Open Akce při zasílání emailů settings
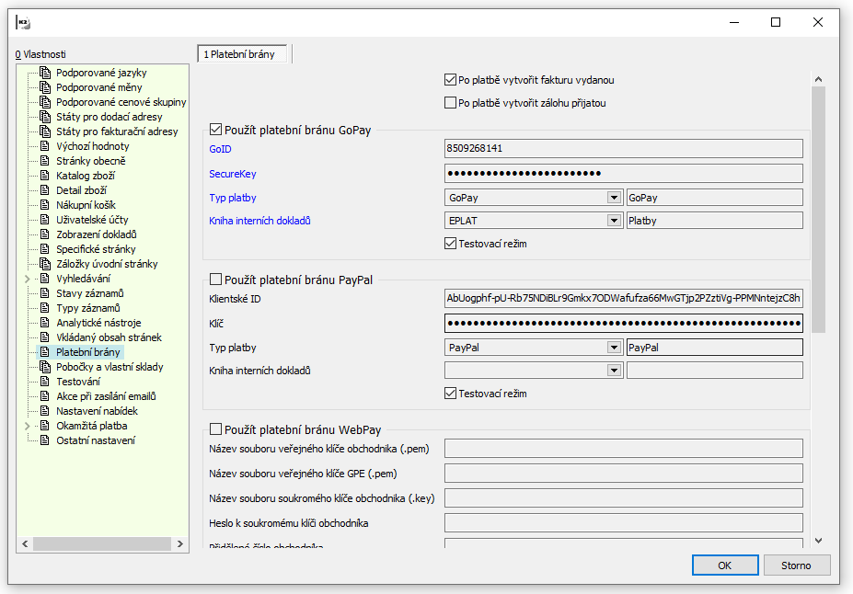 pyautogui.click(x=106, y=396)
